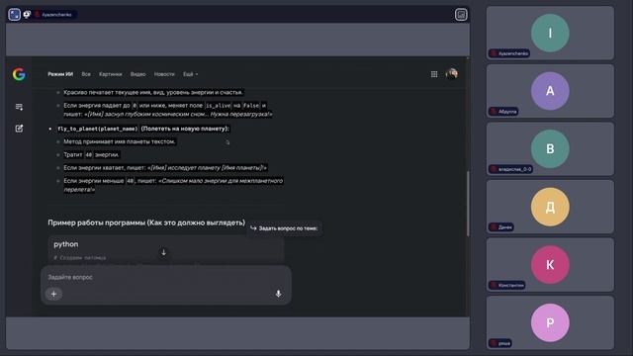Open the chat history list icon
The image size is (633, 356).
click(x=19, y=107)
